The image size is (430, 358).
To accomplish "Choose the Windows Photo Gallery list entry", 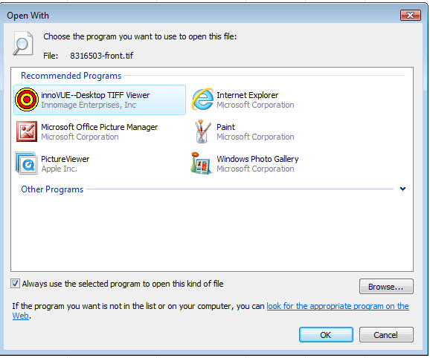I will coord(245,163).
